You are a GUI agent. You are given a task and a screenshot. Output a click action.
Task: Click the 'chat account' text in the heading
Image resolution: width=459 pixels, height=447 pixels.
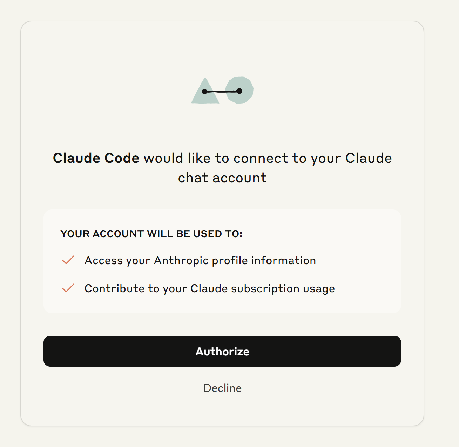point(222,178)
